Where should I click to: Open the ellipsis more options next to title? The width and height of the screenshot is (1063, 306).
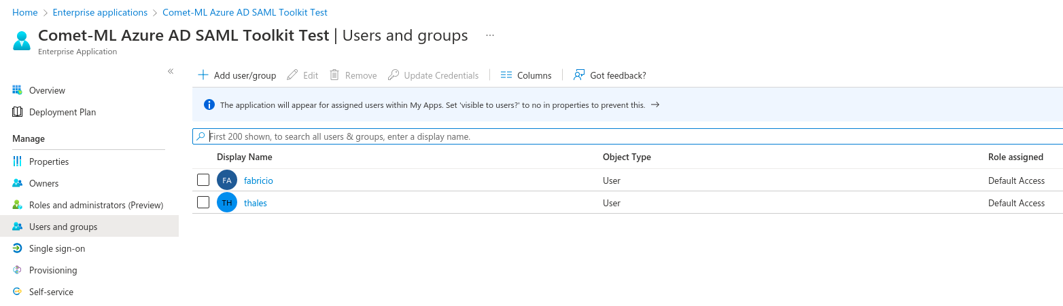coord(490,36)
